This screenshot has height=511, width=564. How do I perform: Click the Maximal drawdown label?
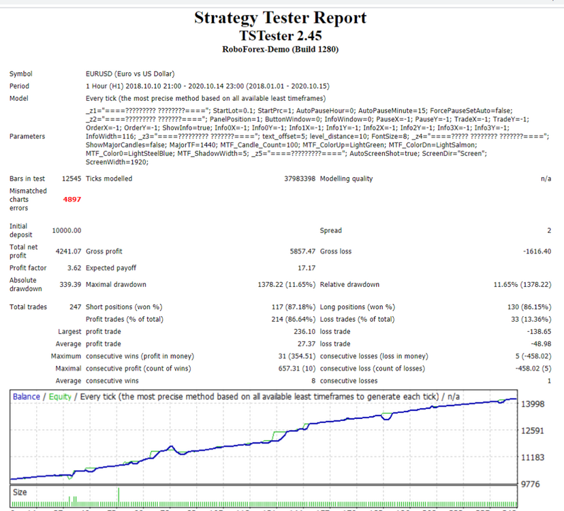coord(116,284)
